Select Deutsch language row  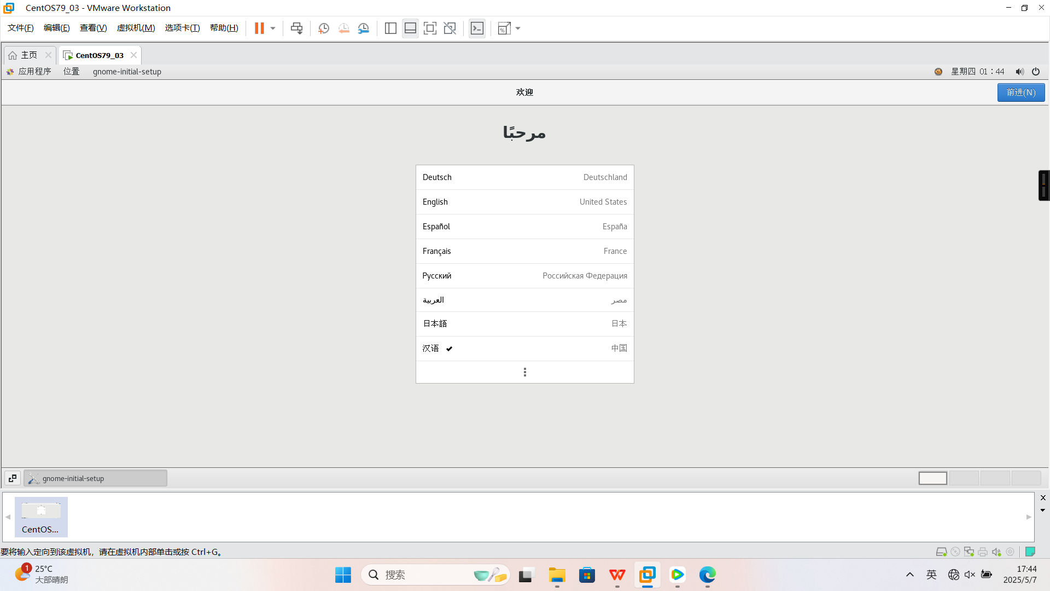(525, 177)
